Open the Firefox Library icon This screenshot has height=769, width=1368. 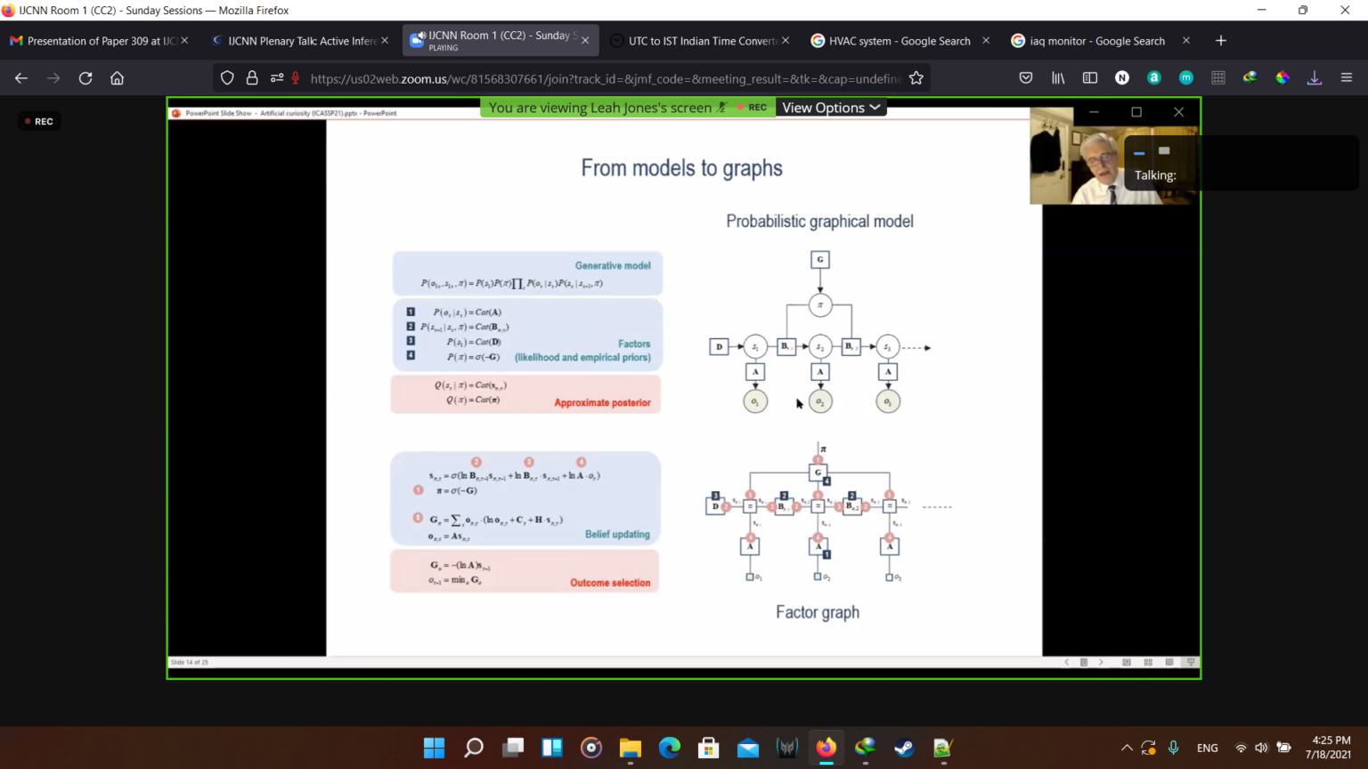point(1057,77)
